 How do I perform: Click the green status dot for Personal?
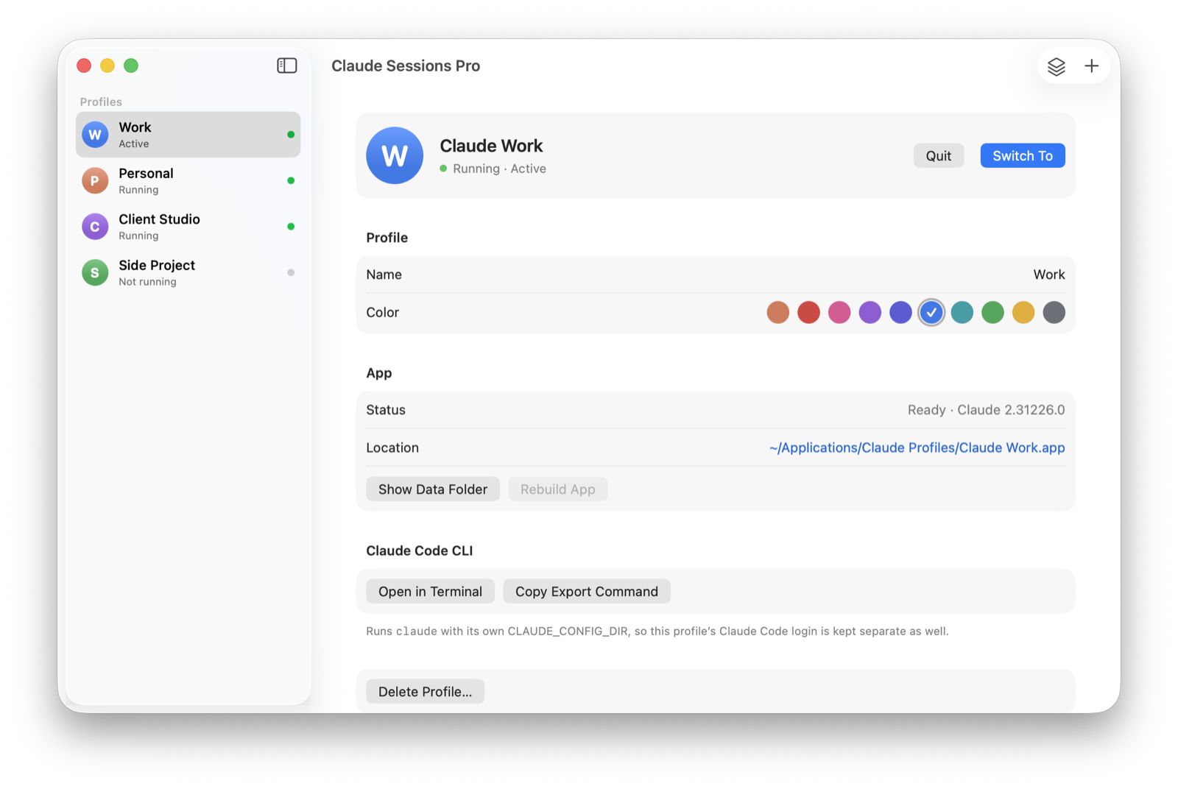pyautogui.click(x=291, y=180)
